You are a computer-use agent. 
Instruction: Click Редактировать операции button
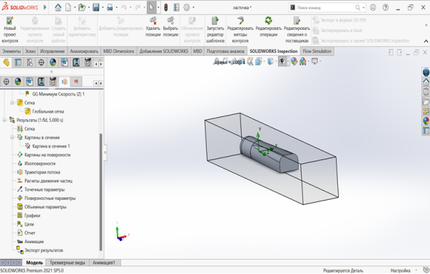click(x=268, y=26)
